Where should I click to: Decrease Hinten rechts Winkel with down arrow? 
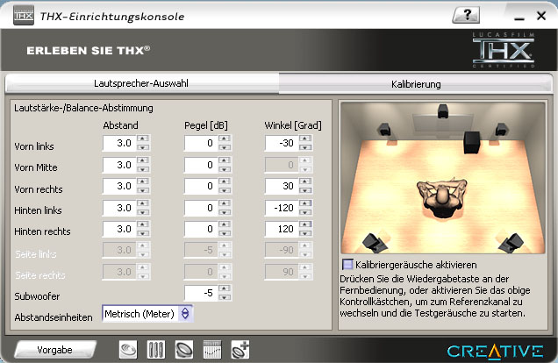pyautogui.click(x=305, y=233)
